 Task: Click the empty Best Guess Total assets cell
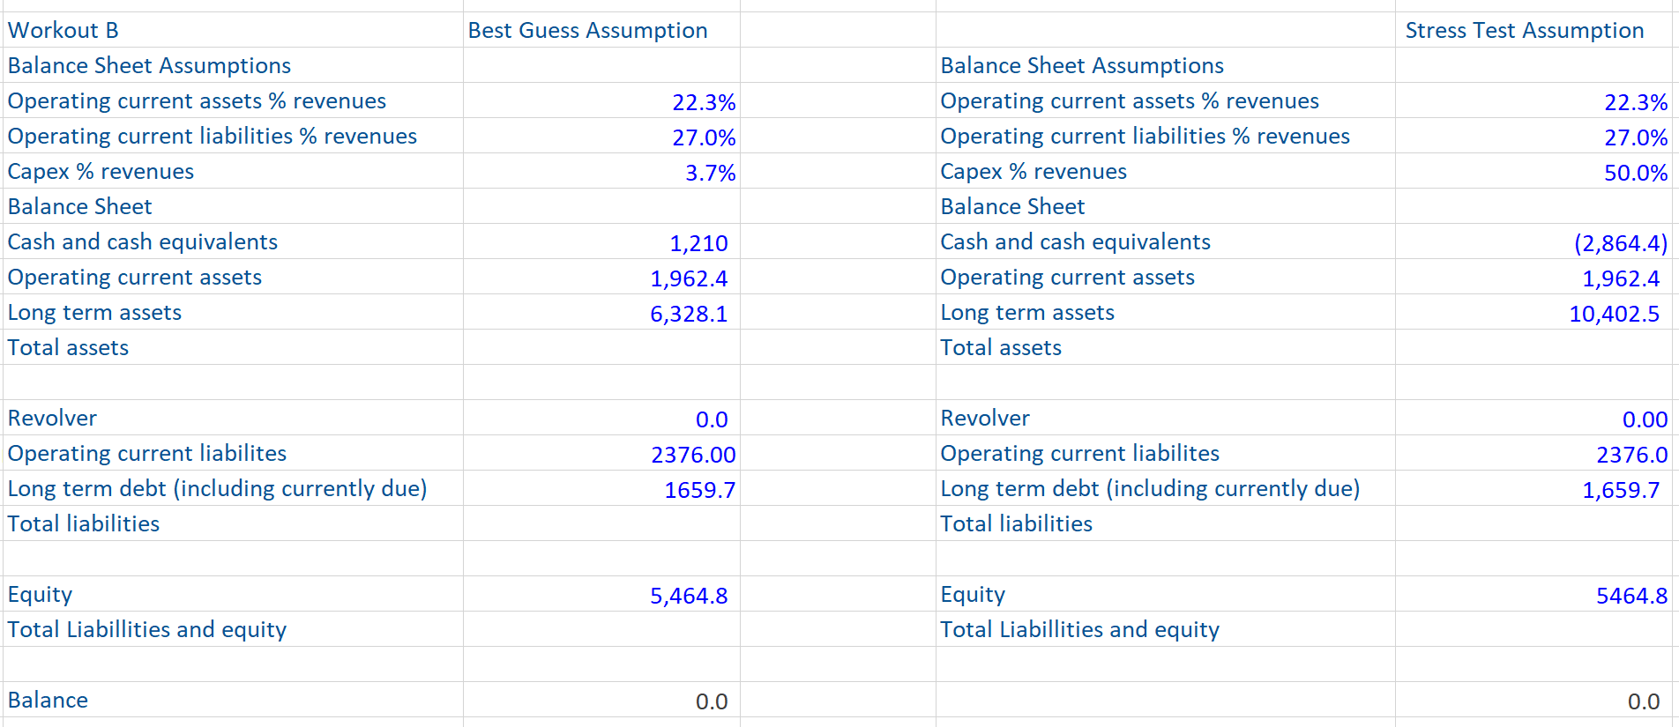pos(601,348)
